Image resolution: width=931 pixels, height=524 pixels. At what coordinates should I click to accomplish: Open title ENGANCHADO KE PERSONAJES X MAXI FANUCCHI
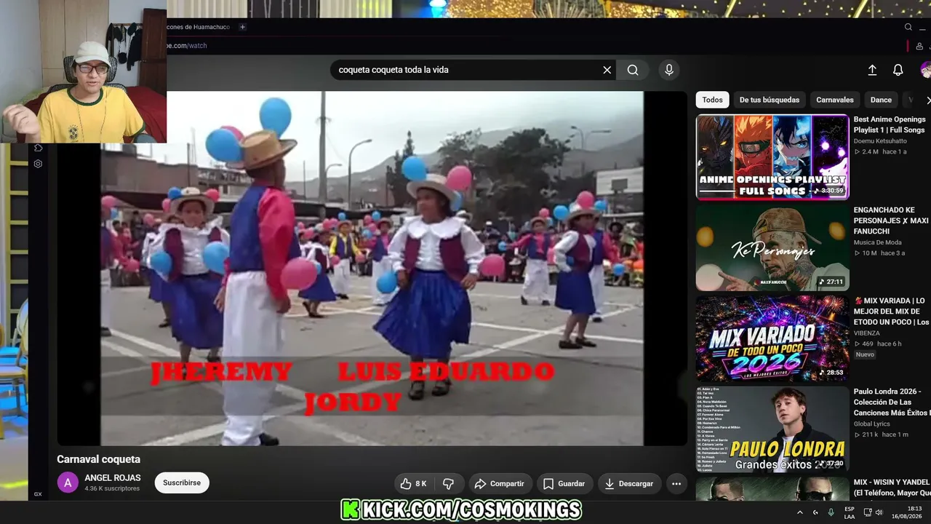(x=891, y=221)
